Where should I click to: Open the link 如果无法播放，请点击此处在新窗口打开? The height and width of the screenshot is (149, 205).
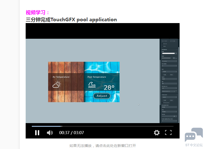103,146
